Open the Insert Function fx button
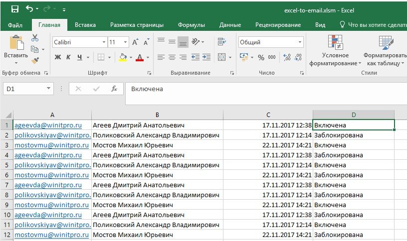 tap(114, 89)
